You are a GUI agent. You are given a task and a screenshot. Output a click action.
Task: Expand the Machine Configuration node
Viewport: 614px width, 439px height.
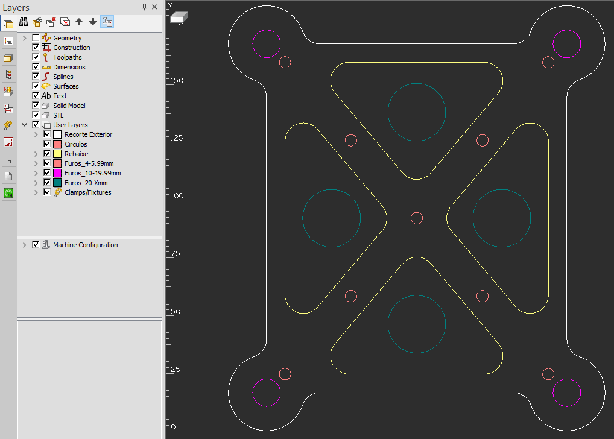pyautogui.click(x=25, y=245)
